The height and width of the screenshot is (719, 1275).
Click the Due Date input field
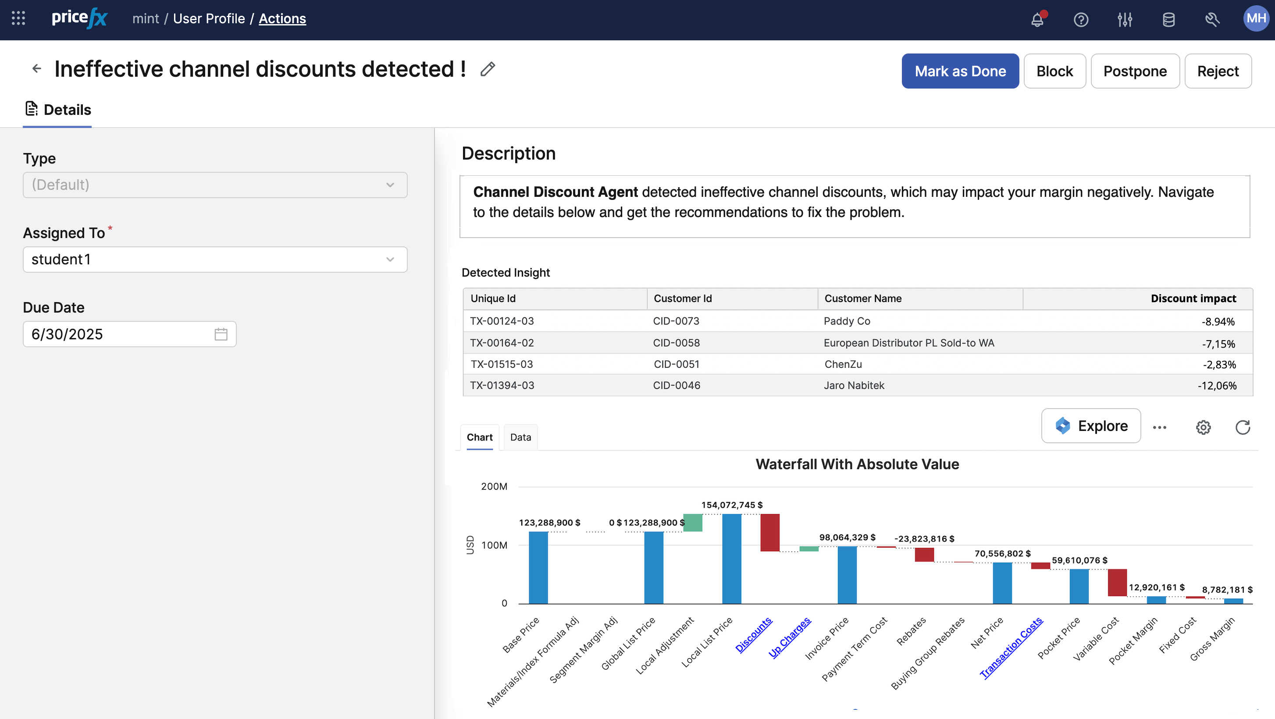[116, 335]
